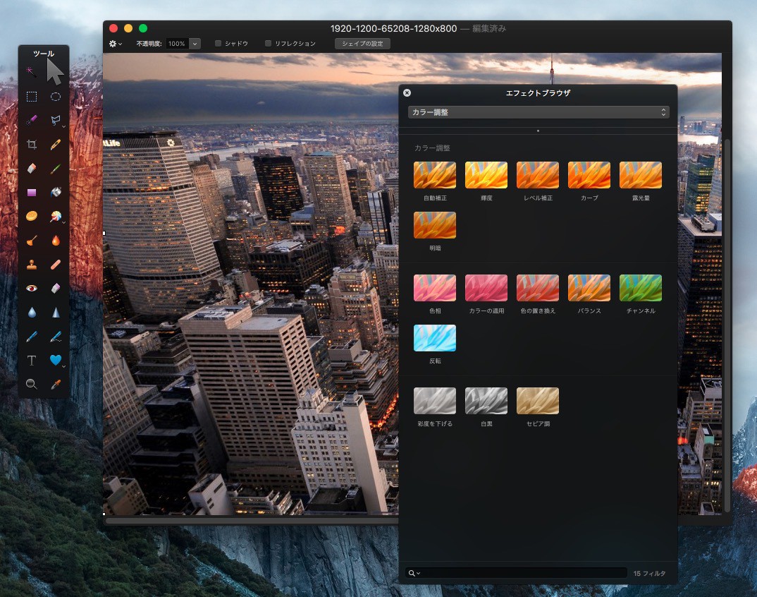The image size is (757, 597).
Task: Activate the Type (T) tool
Action: click(x=32, y=360)
